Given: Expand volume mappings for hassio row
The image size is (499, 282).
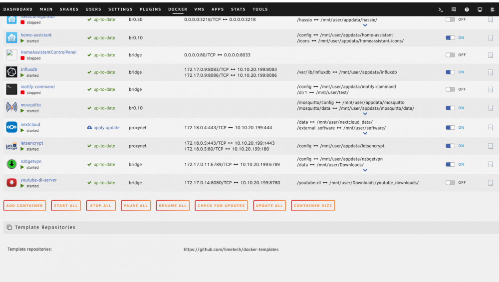Looking at the screenshot, I should (x=365, y=25).
